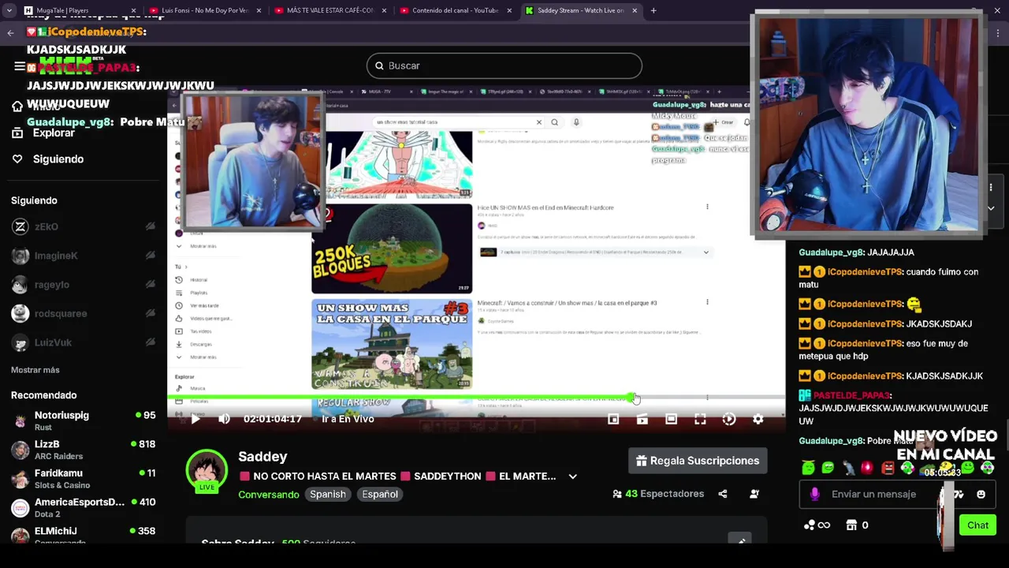This screenshot has height=568, width=1009.
Task: Play the stream with the play button
Action: pos(195,419)
